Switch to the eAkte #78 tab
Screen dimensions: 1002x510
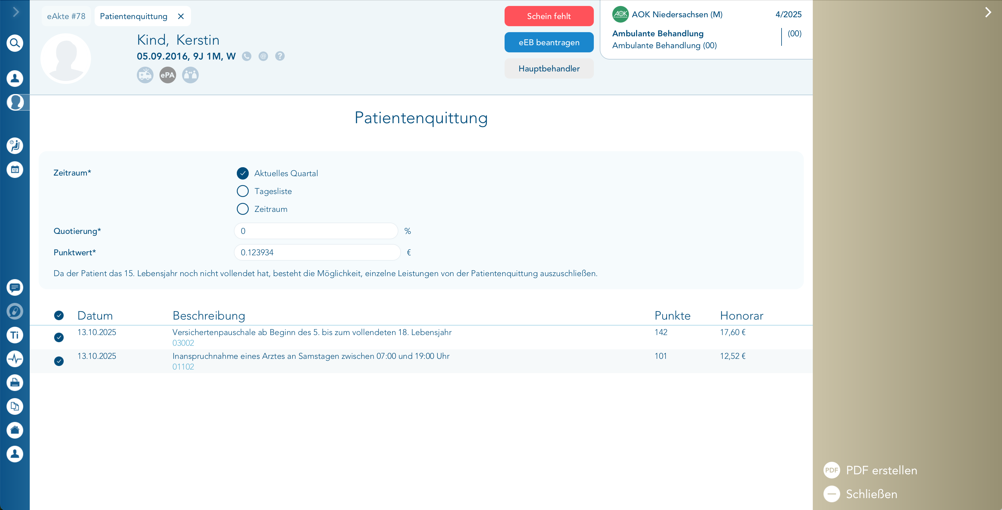point(66,16)
